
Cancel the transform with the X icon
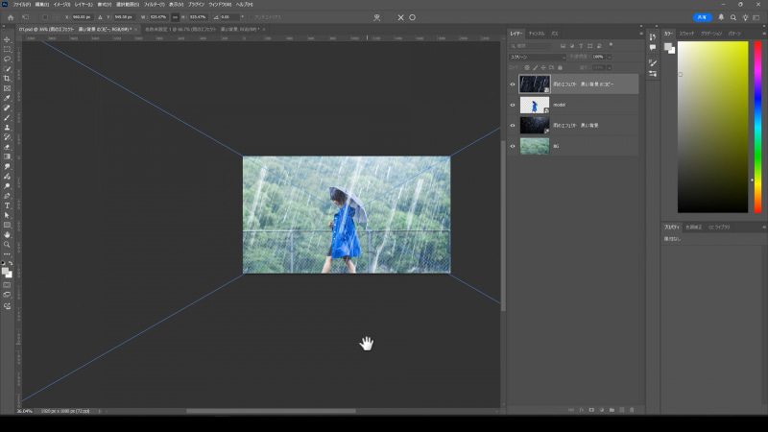(x=400, y=17)
